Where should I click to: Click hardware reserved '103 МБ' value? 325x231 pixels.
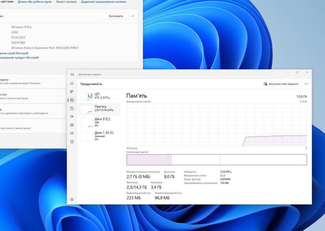(224, 183)
